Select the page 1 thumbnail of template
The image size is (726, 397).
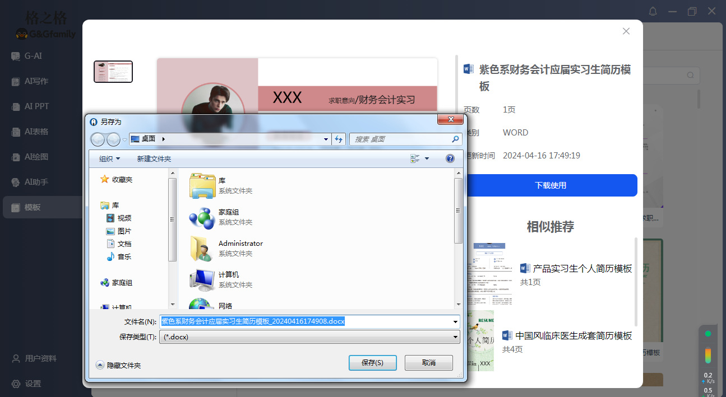point(113,72)
